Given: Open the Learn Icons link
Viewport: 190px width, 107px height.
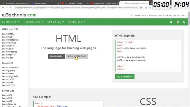Looking at the screenshot, I should (x=8, y=49).
